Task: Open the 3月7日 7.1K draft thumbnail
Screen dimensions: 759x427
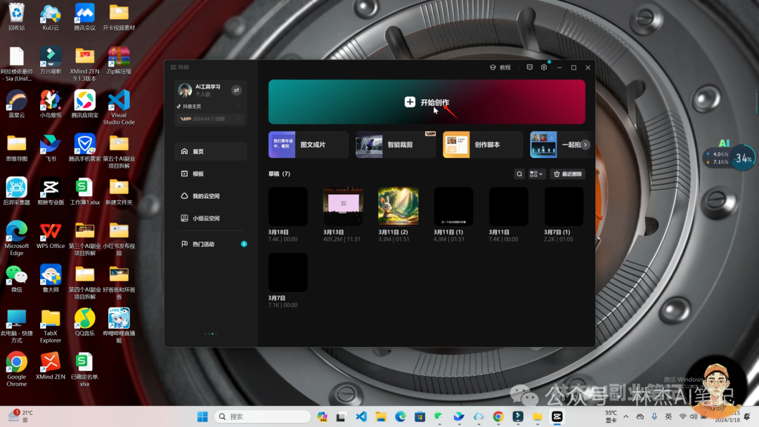Action: coord(288,272)
